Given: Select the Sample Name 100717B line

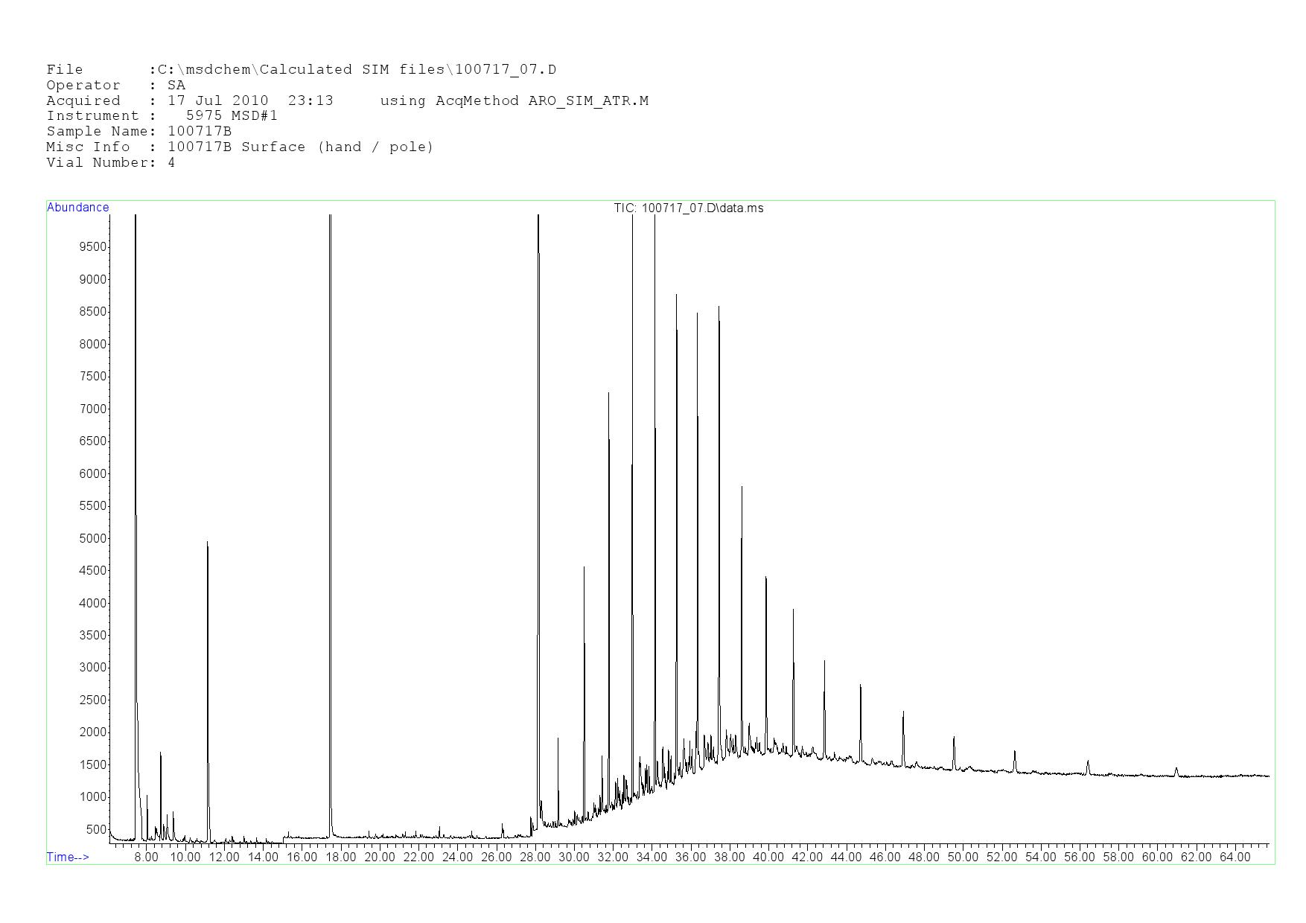Looking at the screenshot, I should coord(138,132).
